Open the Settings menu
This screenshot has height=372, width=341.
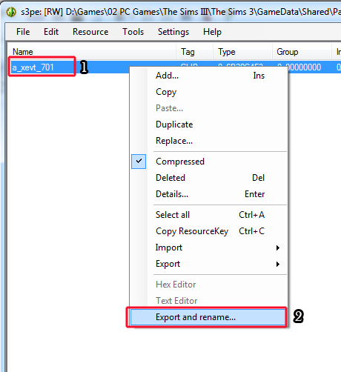point(173,32)
